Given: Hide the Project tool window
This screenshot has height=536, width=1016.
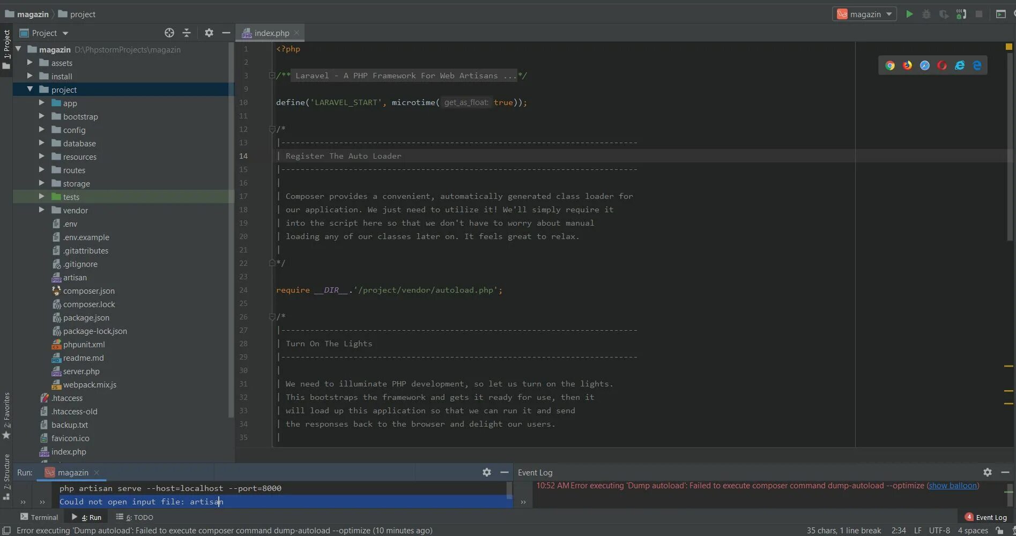Looking at the screenshot, I should click(x=226, y=33).
